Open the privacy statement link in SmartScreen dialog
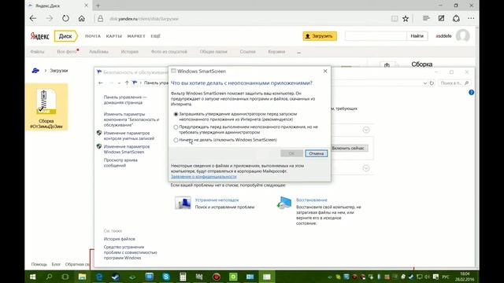The image size is (504, 283). 203,176
